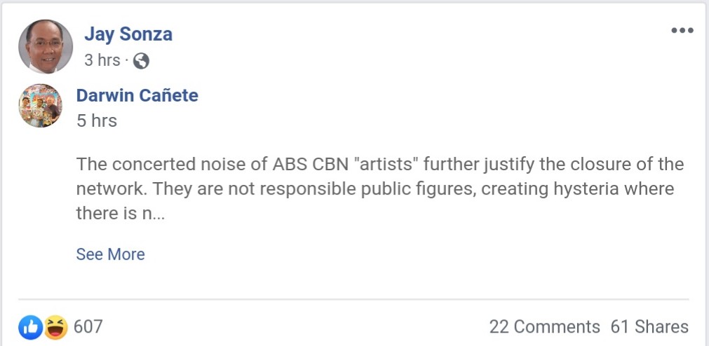The image size is (709, 346).
Task: Visit Darwin Cañete's profile via name
Action: pos(137,95)
